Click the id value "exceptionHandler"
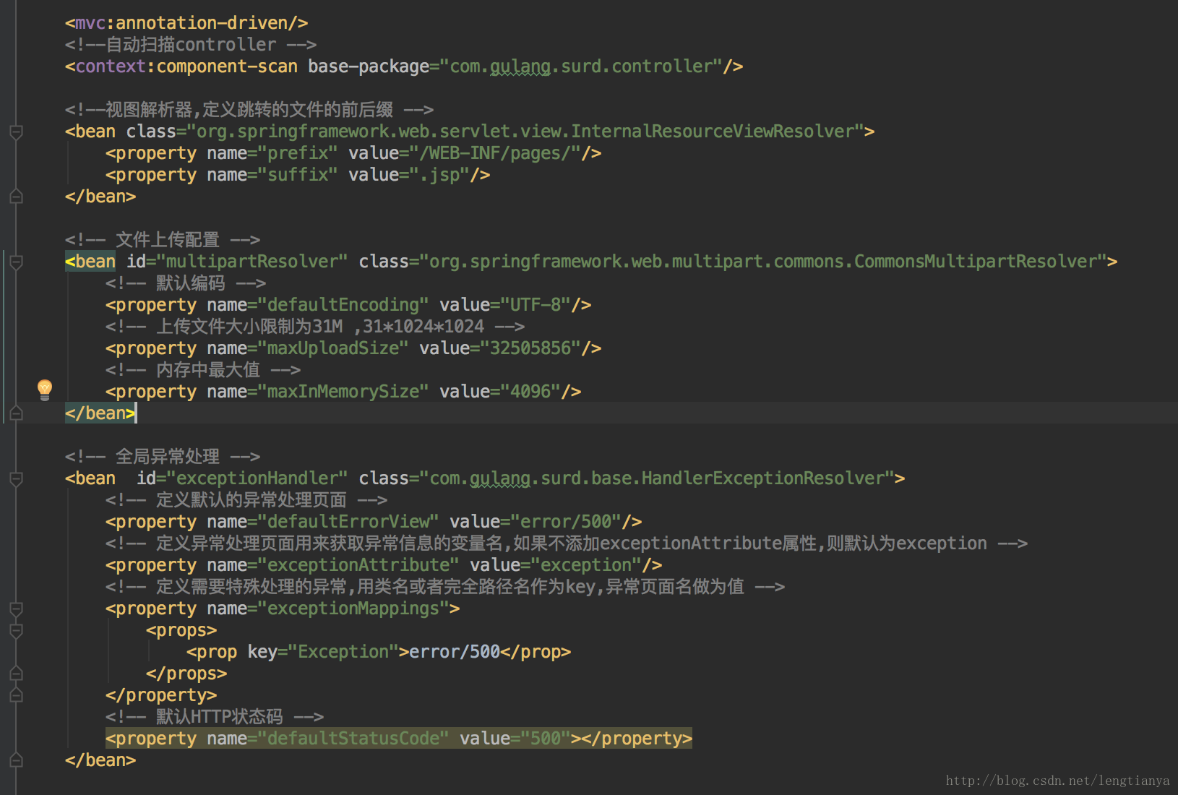Image resolution: width=1178 pixels, height=795 pixels. click(x=257, y=478)
